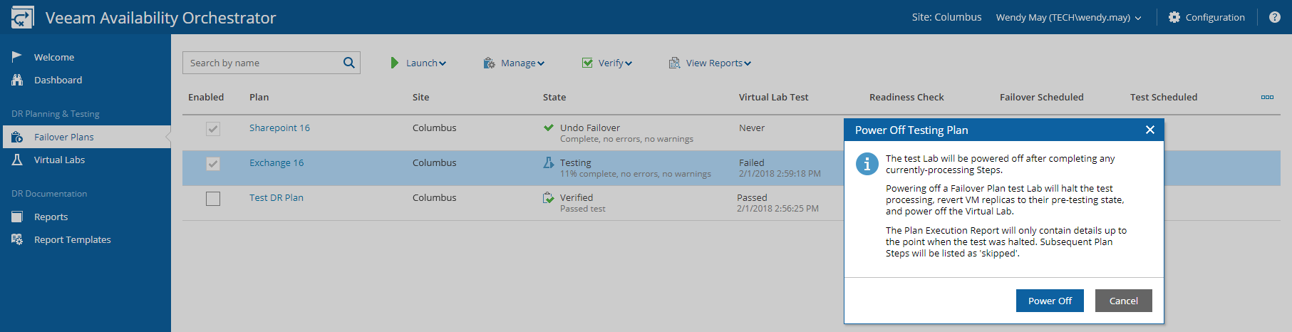Viewport: 1292px width, 332px height.
Task: Click the Virtual Labs flask icon
Action: pyautogui.click(x=17, y=160)
